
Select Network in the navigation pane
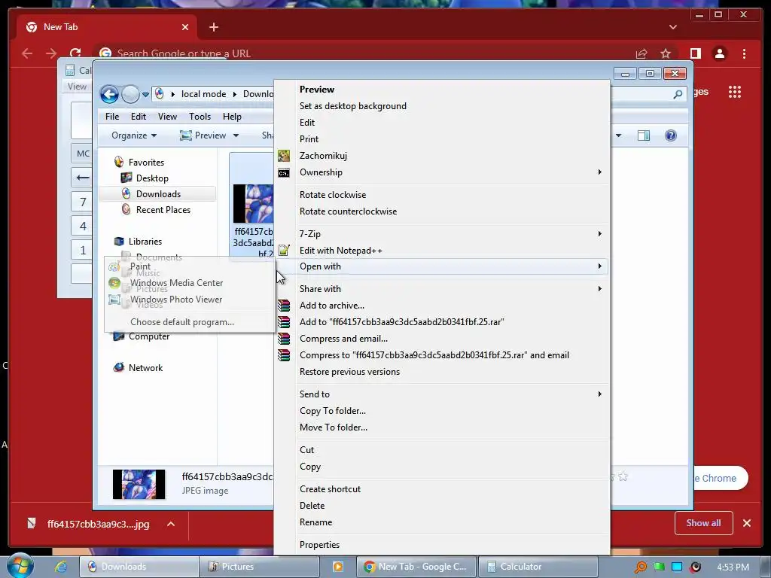pyautogui.click(x=145, y=367)
